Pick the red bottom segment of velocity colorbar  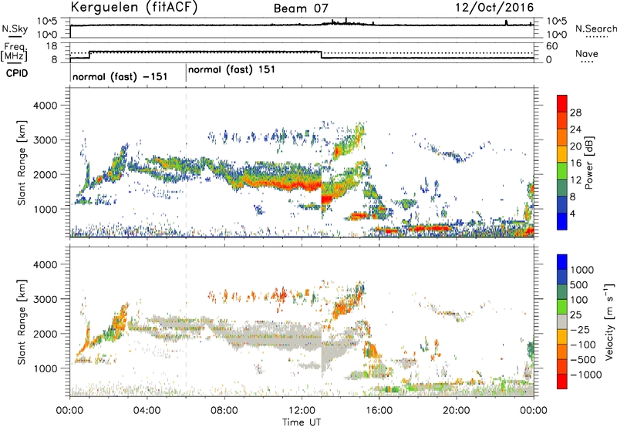pyautogui.click(x=562, y=382)
